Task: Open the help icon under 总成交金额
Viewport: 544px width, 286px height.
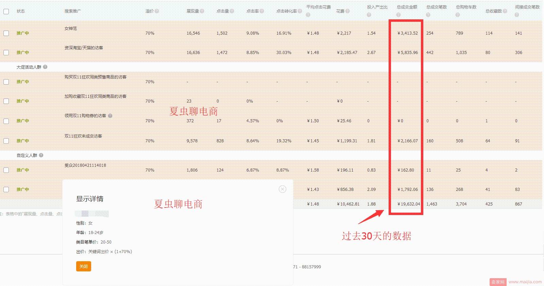Action: click(x=398, y=15)
